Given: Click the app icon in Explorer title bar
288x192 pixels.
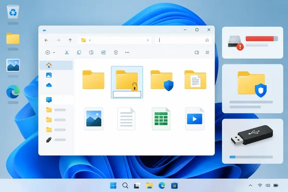Looking at the screenshot, I should (44, 30).
